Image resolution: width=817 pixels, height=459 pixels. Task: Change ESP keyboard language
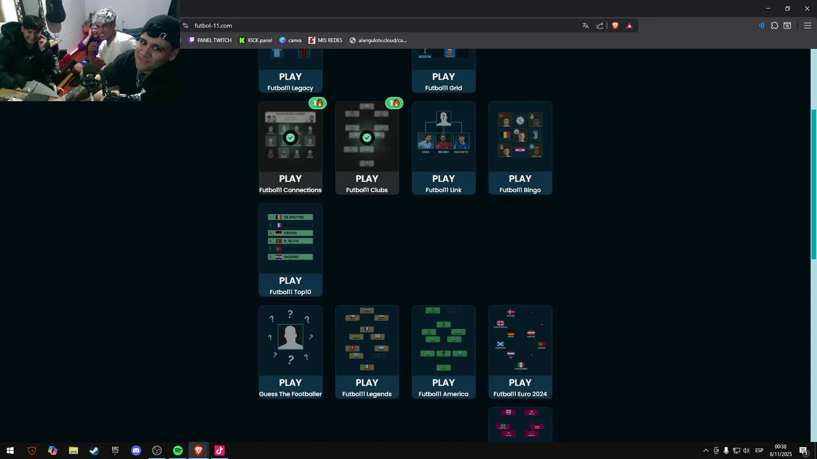pyautogui.click(x=760, y=451)
